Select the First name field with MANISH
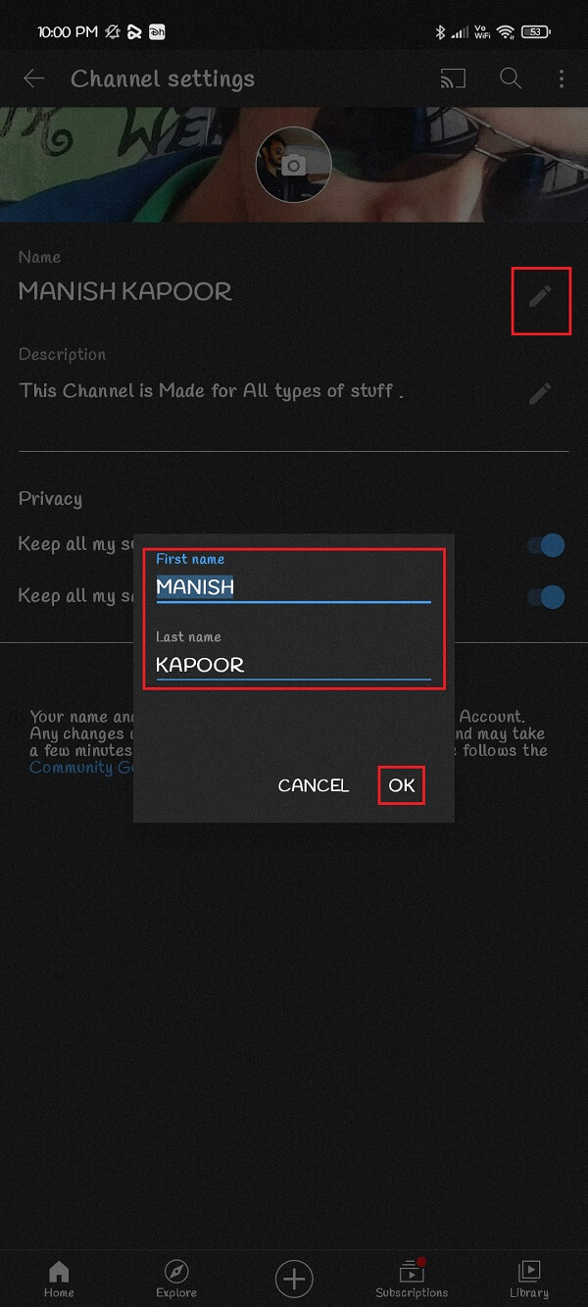 point(293,586)
